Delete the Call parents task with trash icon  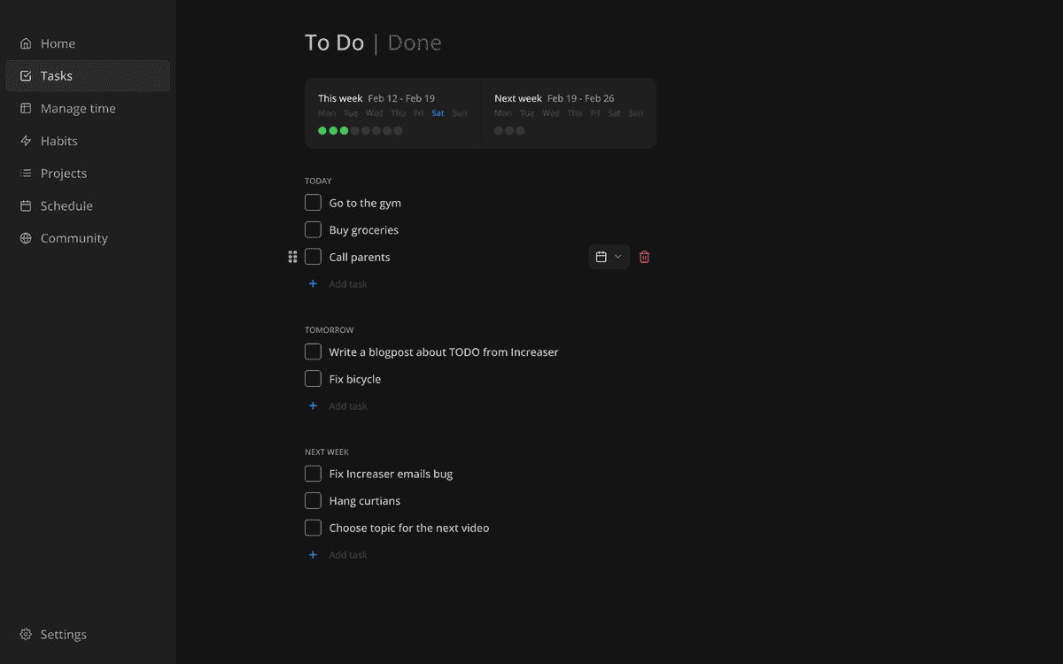tap(644, 257)
